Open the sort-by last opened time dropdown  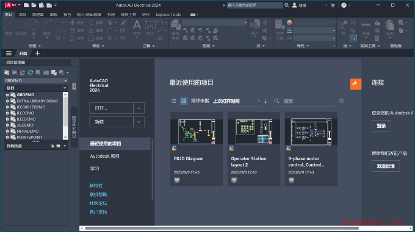coord(237,101)
